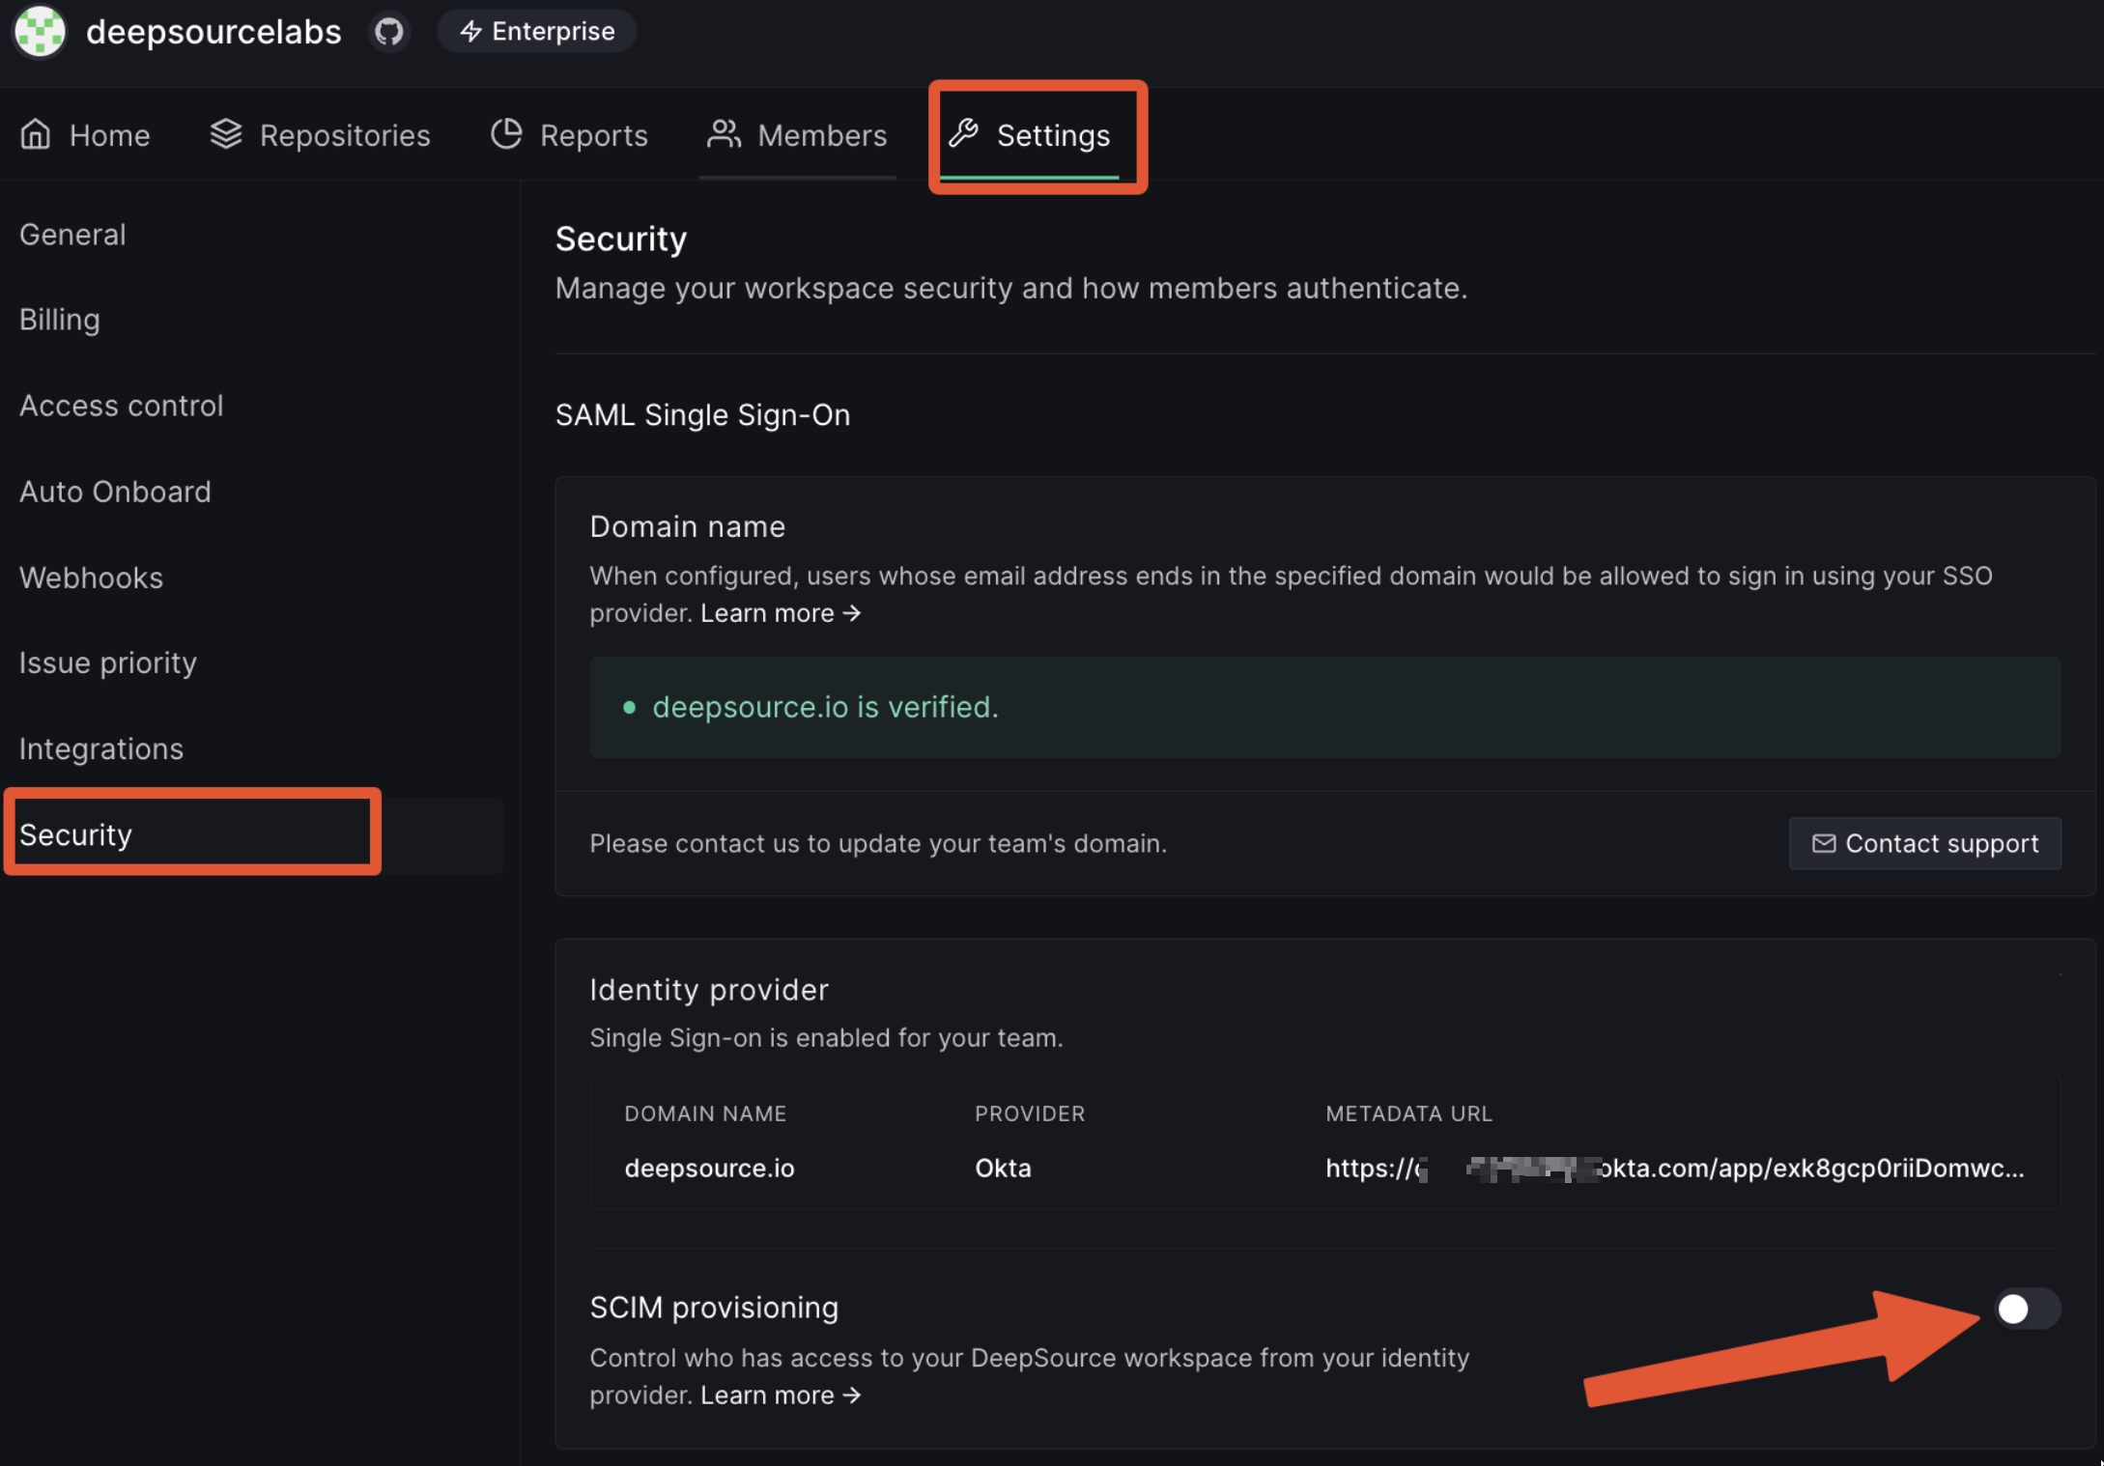Open the GitHub icon next to workspace name

tap(389, 31)
